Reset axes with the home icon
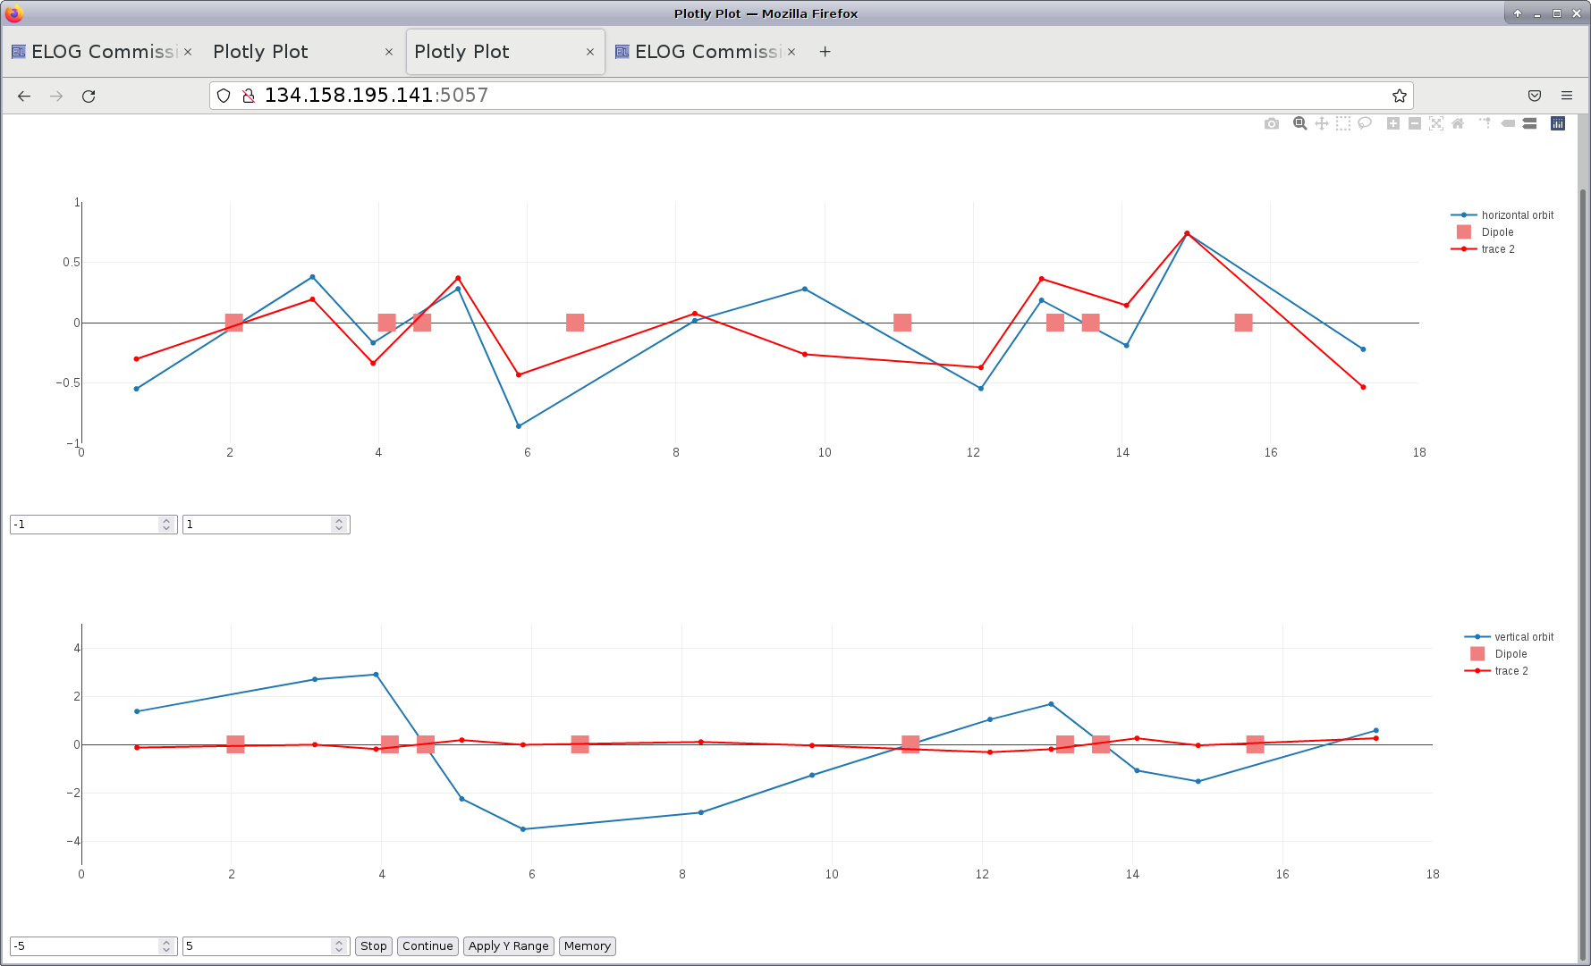 pyautogui.click(x=1457, y=123)
